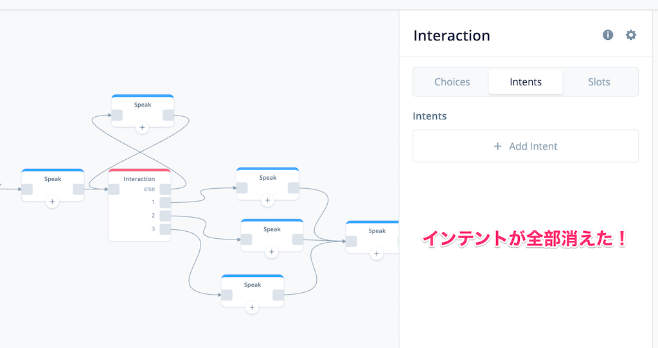Click plus under the bottom Speak block
The width and height of the screenshot is (658, 348).
[x=252, y=308]
